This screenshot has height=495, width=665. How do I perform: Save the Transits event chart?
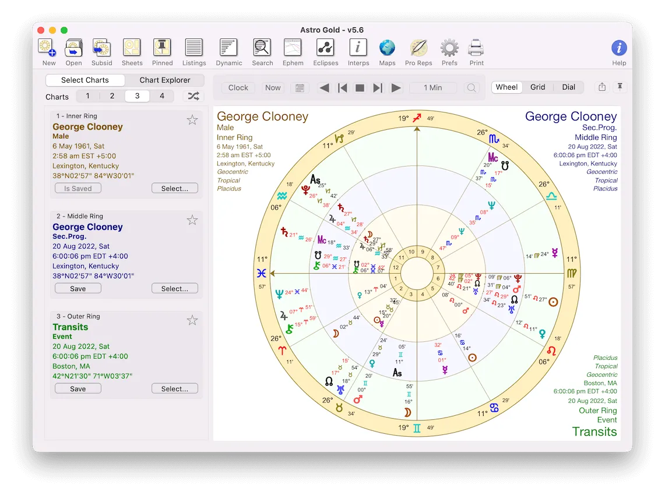[78, 388]
